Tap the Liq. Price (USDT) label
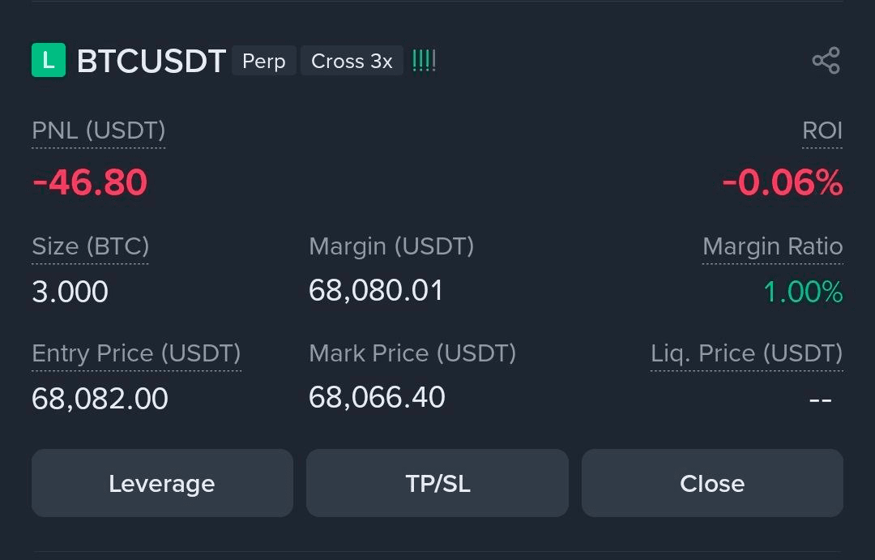The image size is (875, 560). pyautogui.click(x=746, y=353)
